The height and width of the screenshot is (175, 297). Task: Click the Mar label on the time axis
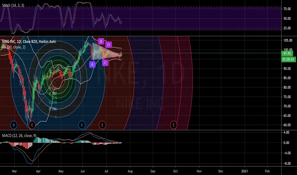tap(14, 171)
